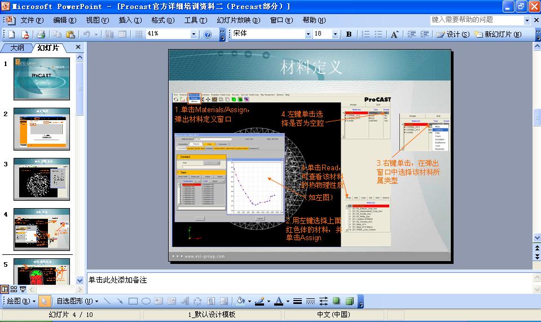Screen dimensions: 541x322
Task: Insert a chart from toolbar
Action: [109, 34]
